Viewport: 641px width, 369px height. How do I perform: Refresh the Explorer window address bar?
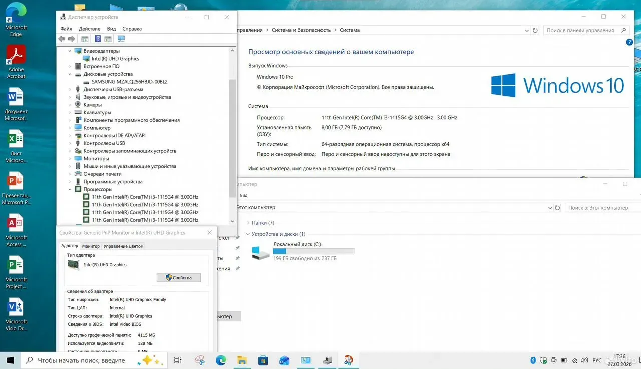pos(557,207)
